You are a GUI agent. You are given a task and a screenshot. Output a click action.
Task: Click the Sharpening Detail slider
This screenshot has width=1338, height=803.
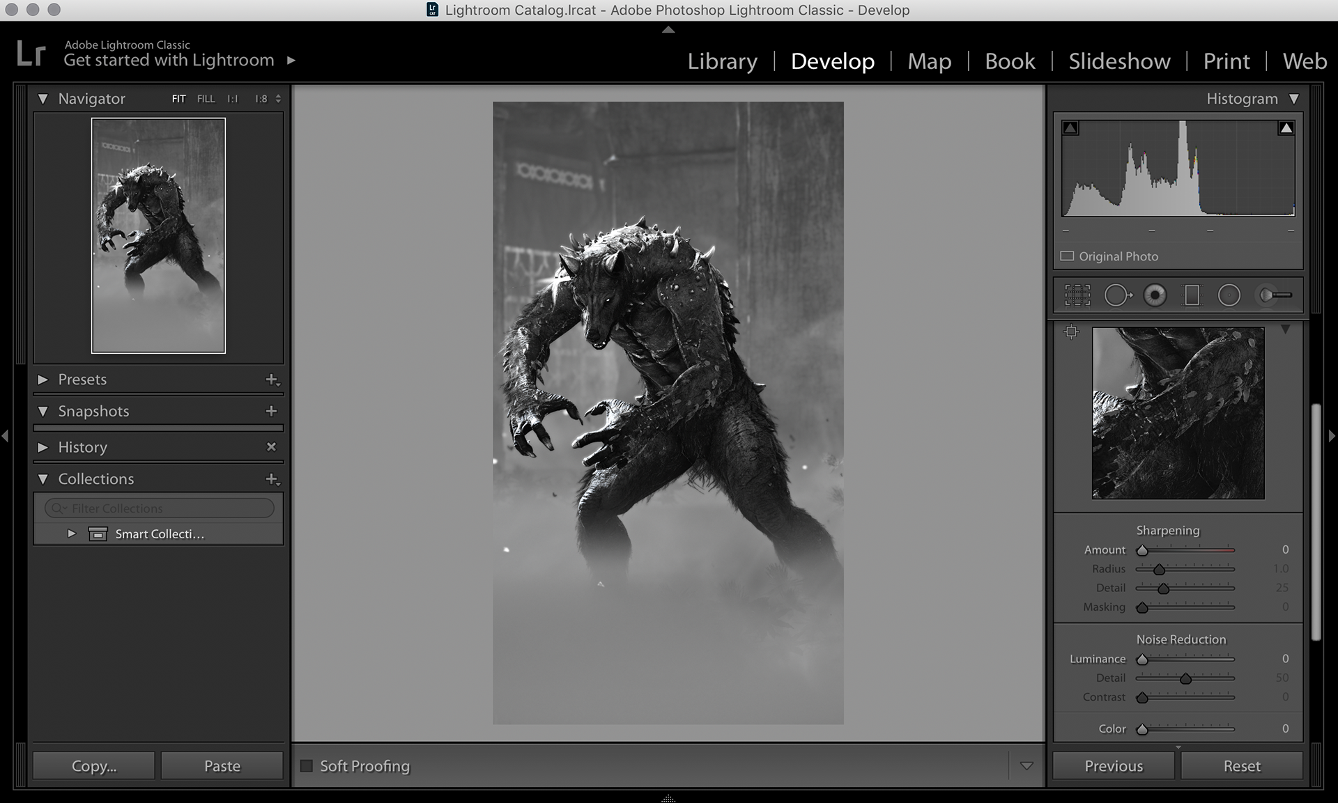(1185, 588)
